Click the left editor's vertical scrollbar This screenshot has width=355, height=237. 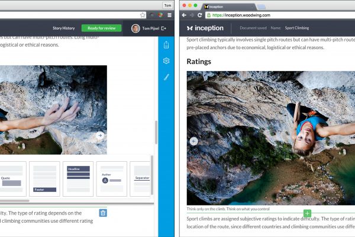156,133
